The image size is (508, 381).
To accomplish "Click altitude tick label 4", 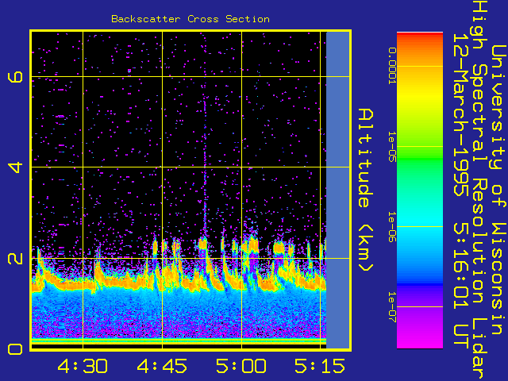I will click(16, 167).
